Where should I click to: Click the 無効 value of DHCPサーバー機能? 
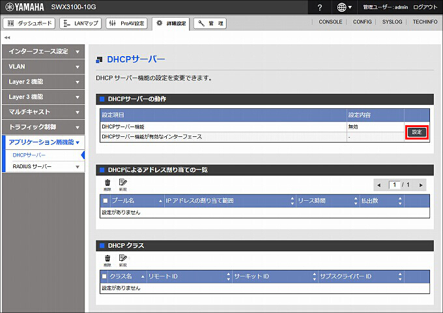click(x=353, y=127)
